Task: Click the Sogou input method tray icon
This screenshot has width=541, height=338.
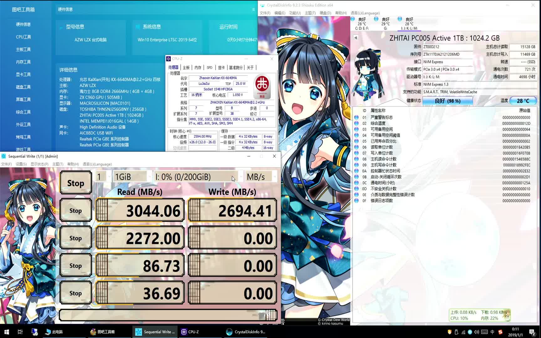Action: pos(500,332)
